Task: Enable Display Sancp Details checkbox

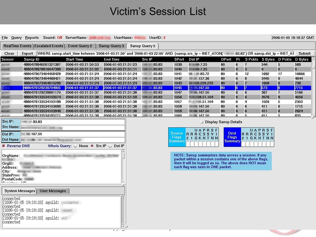Action: click(x=202, y=122)
